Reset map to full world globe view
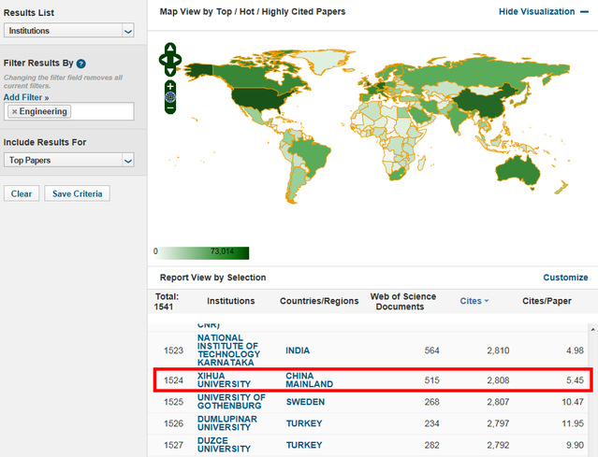 point(169,95)
